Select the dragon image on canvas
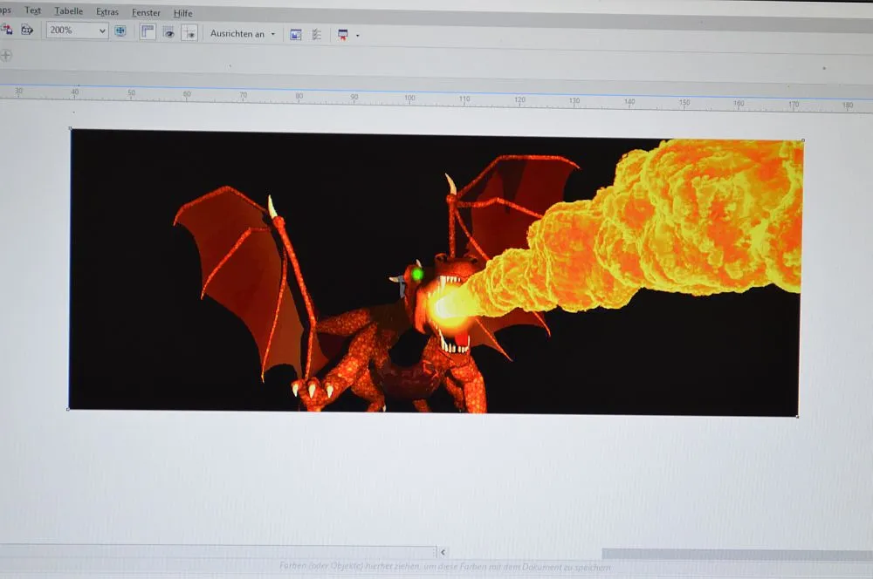This screenshot has height=579, width=873. coord(434,273)
